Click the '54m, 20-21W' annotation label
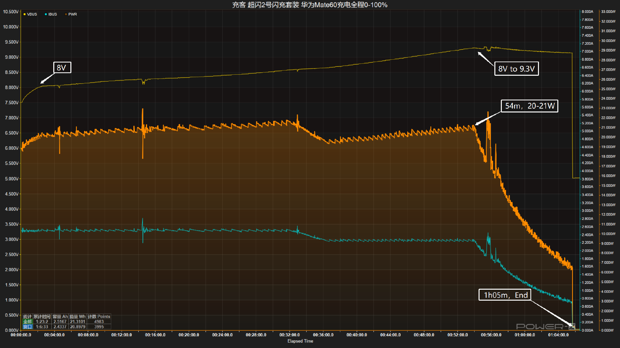 coord(529,106)
